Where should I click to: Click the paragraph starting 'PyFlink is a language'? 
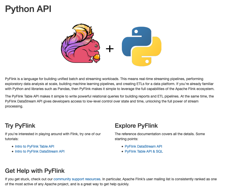[110, 84]
